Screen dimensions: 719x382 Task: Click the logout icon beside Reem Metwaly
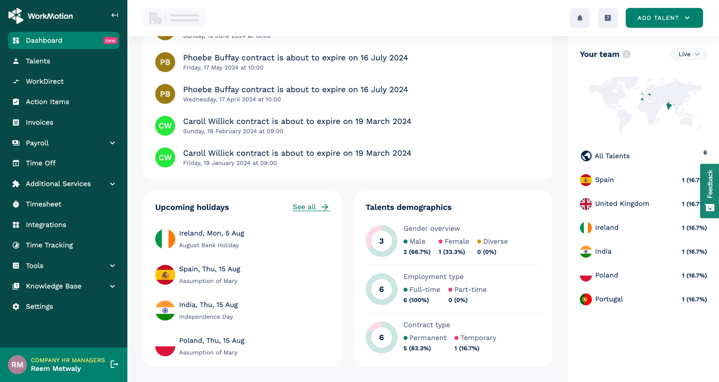click(114, 364)
